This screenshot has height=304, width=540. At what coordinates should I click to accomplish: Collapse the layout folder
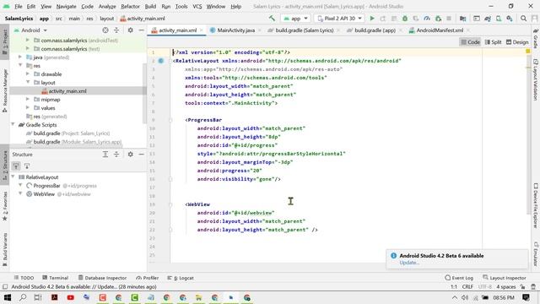(28, 83)
